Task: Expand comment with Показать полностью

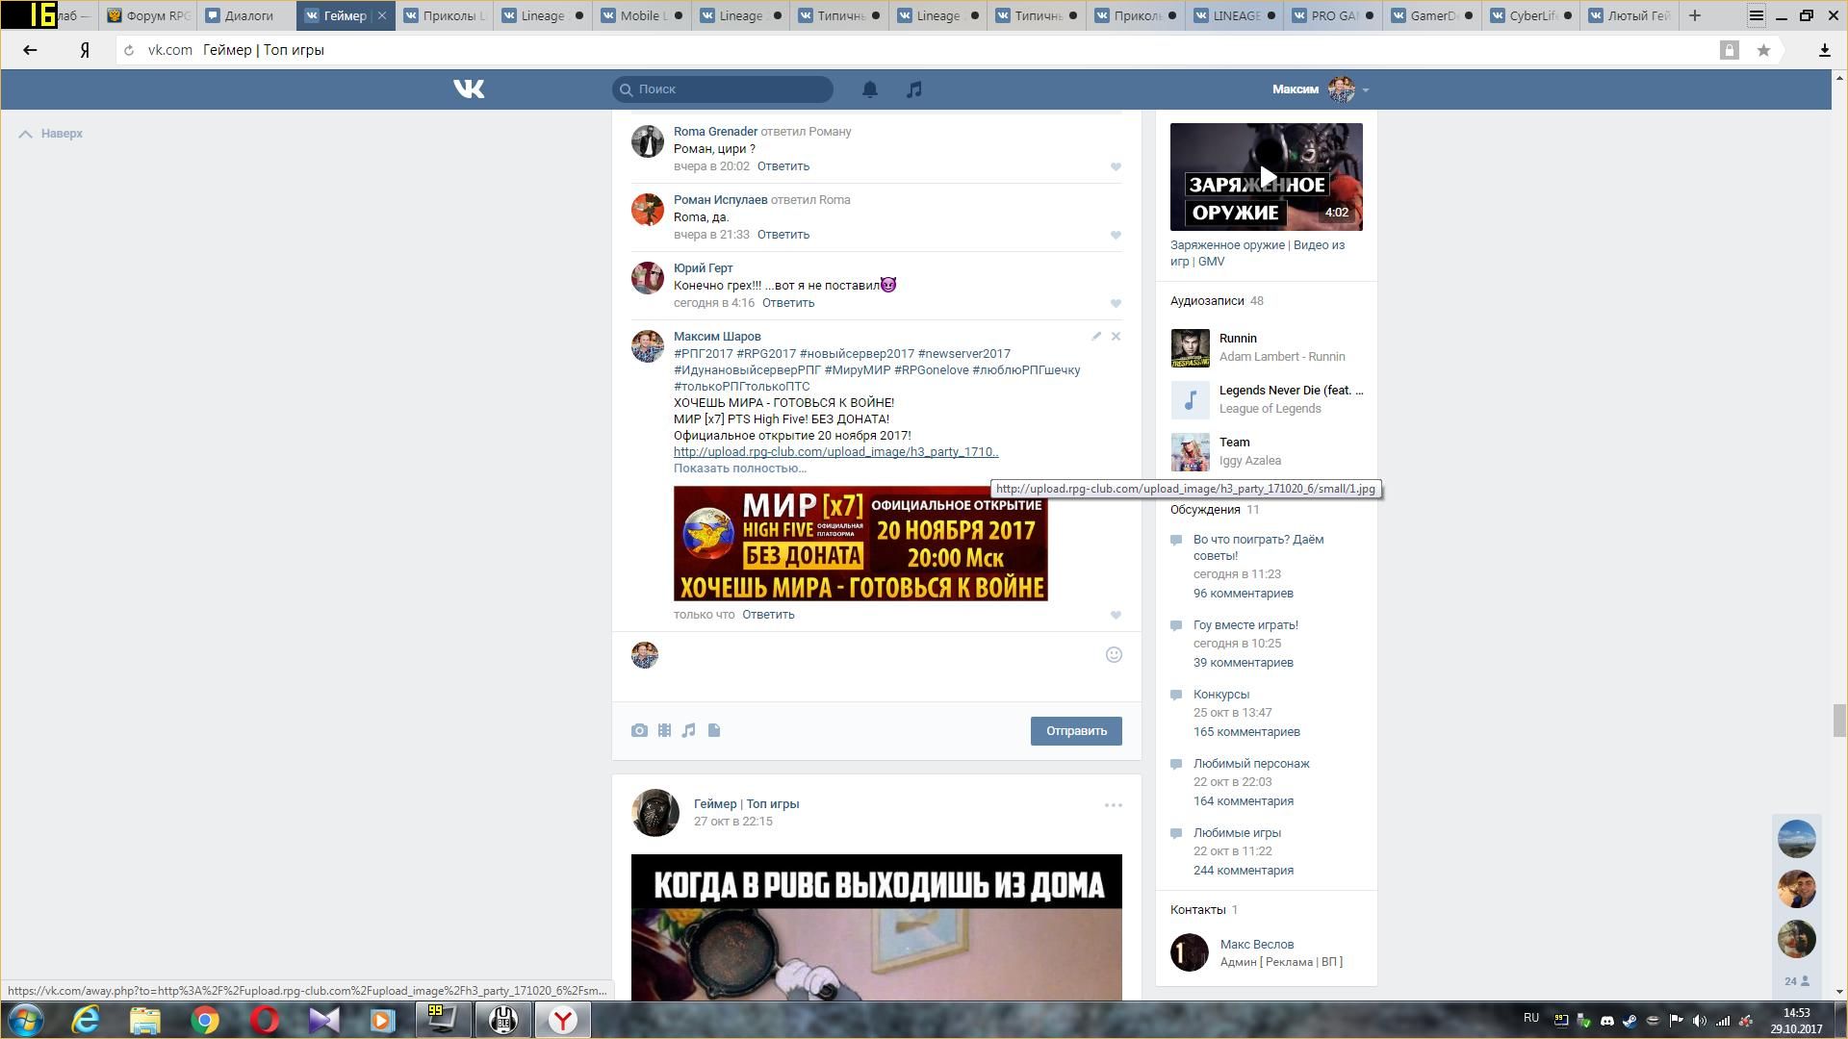Action: pyautogui.click(x=739, y=469)
